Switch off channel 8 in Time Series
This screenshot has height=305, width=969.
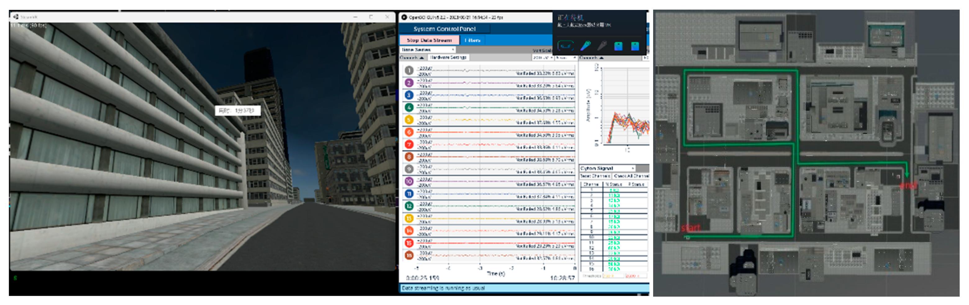point(409,157)
